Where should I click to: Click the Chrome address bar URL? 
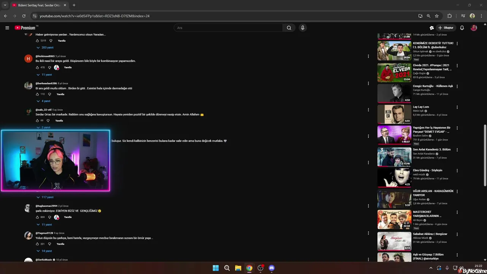tap(94, 16)
